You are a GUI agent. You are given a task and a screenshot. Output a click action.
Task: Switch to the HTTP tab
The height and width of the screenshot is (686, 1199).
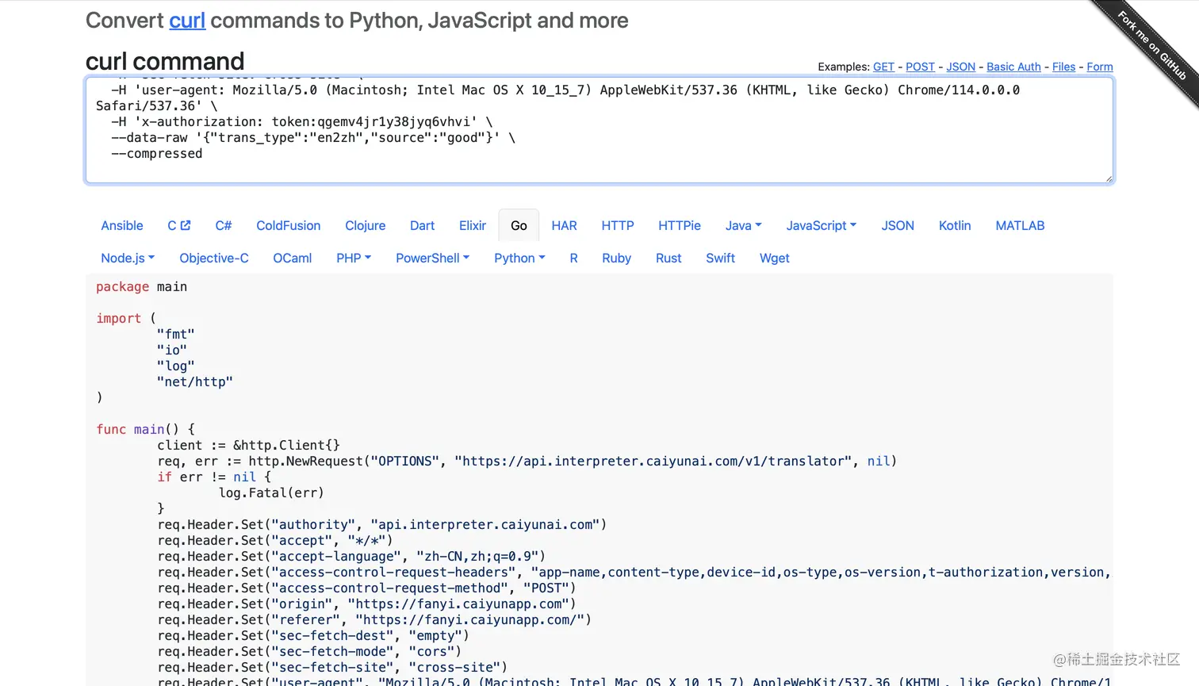click(618, 225)
